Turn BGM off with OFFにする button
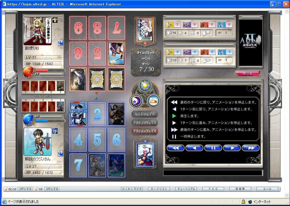290x206 pixels. tap(25, 189)
